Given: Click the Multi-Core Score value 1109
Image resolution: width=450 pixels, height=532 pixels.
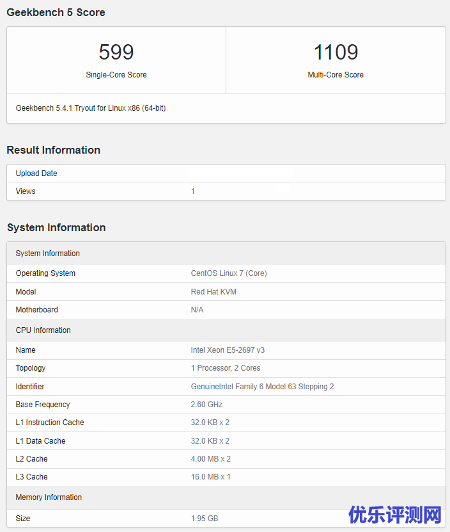Looking at the screenshot, I should (336, 52).
